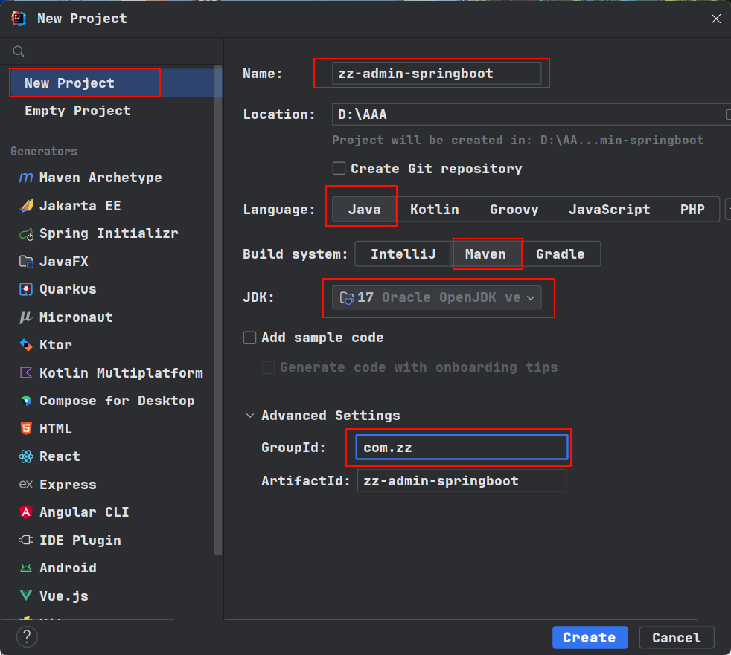Switch the language to Kotlin
731x655 pixels.
coord(435,210)
